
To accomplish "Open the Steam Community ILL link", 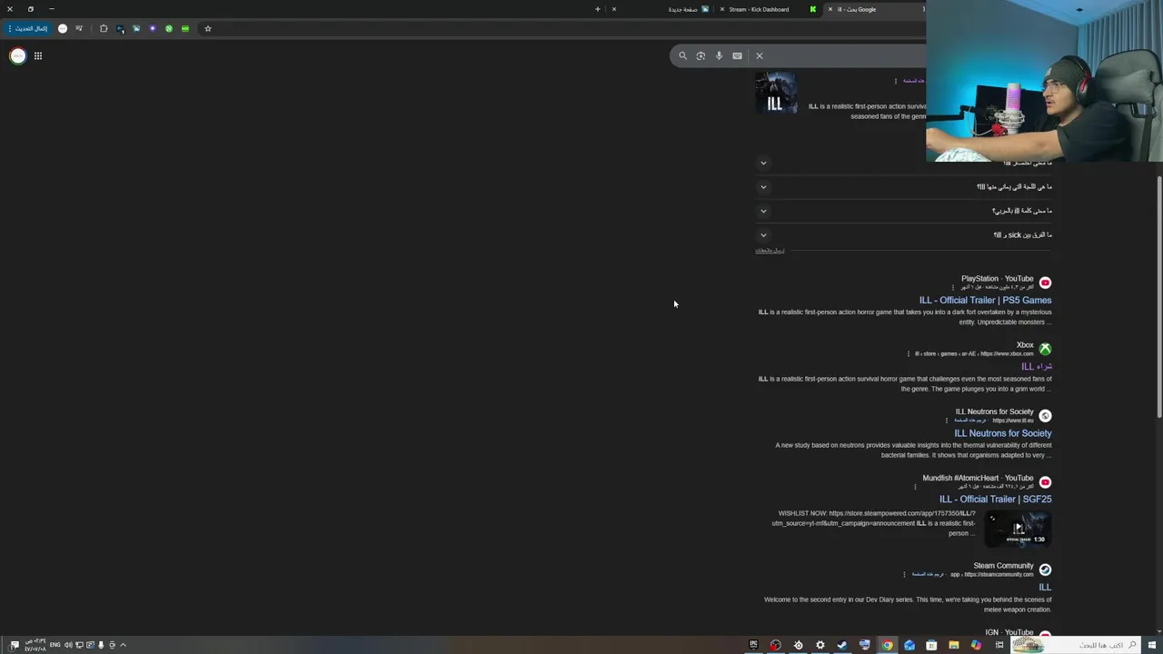I will 1045,587.
